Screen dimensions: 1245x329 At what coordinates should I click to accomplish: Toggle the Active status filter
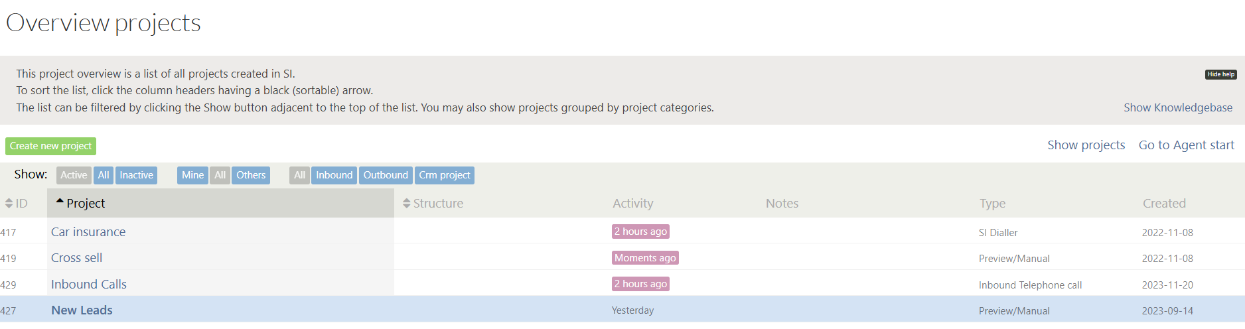[74, 175]
